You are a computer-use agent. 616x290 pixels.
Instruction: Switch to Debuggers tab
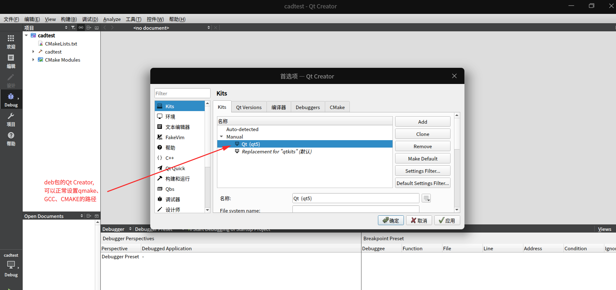coord(308,107)
